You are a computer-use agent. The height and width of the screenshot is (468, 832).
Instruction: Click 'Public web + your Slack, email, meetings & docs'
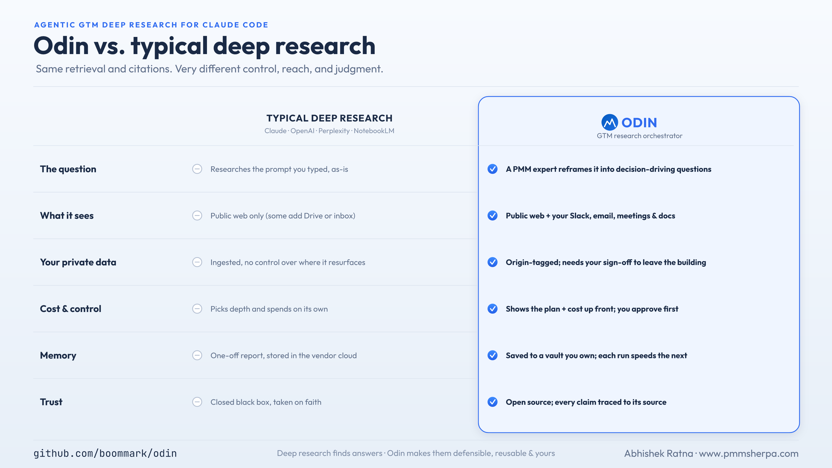pyautogui.click(x=590, y=216)
